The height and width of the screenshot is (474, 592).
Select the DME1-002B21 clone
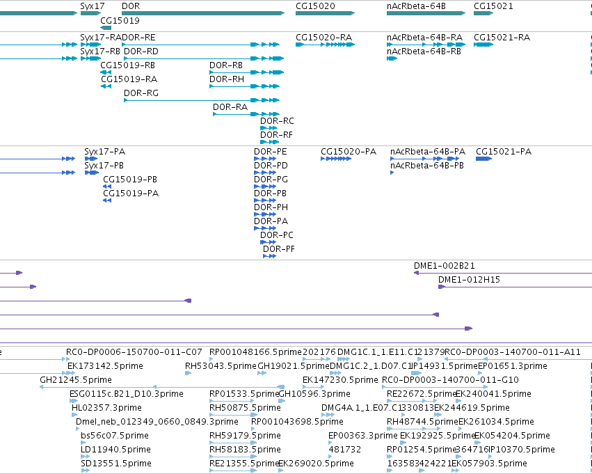(503, 273)
